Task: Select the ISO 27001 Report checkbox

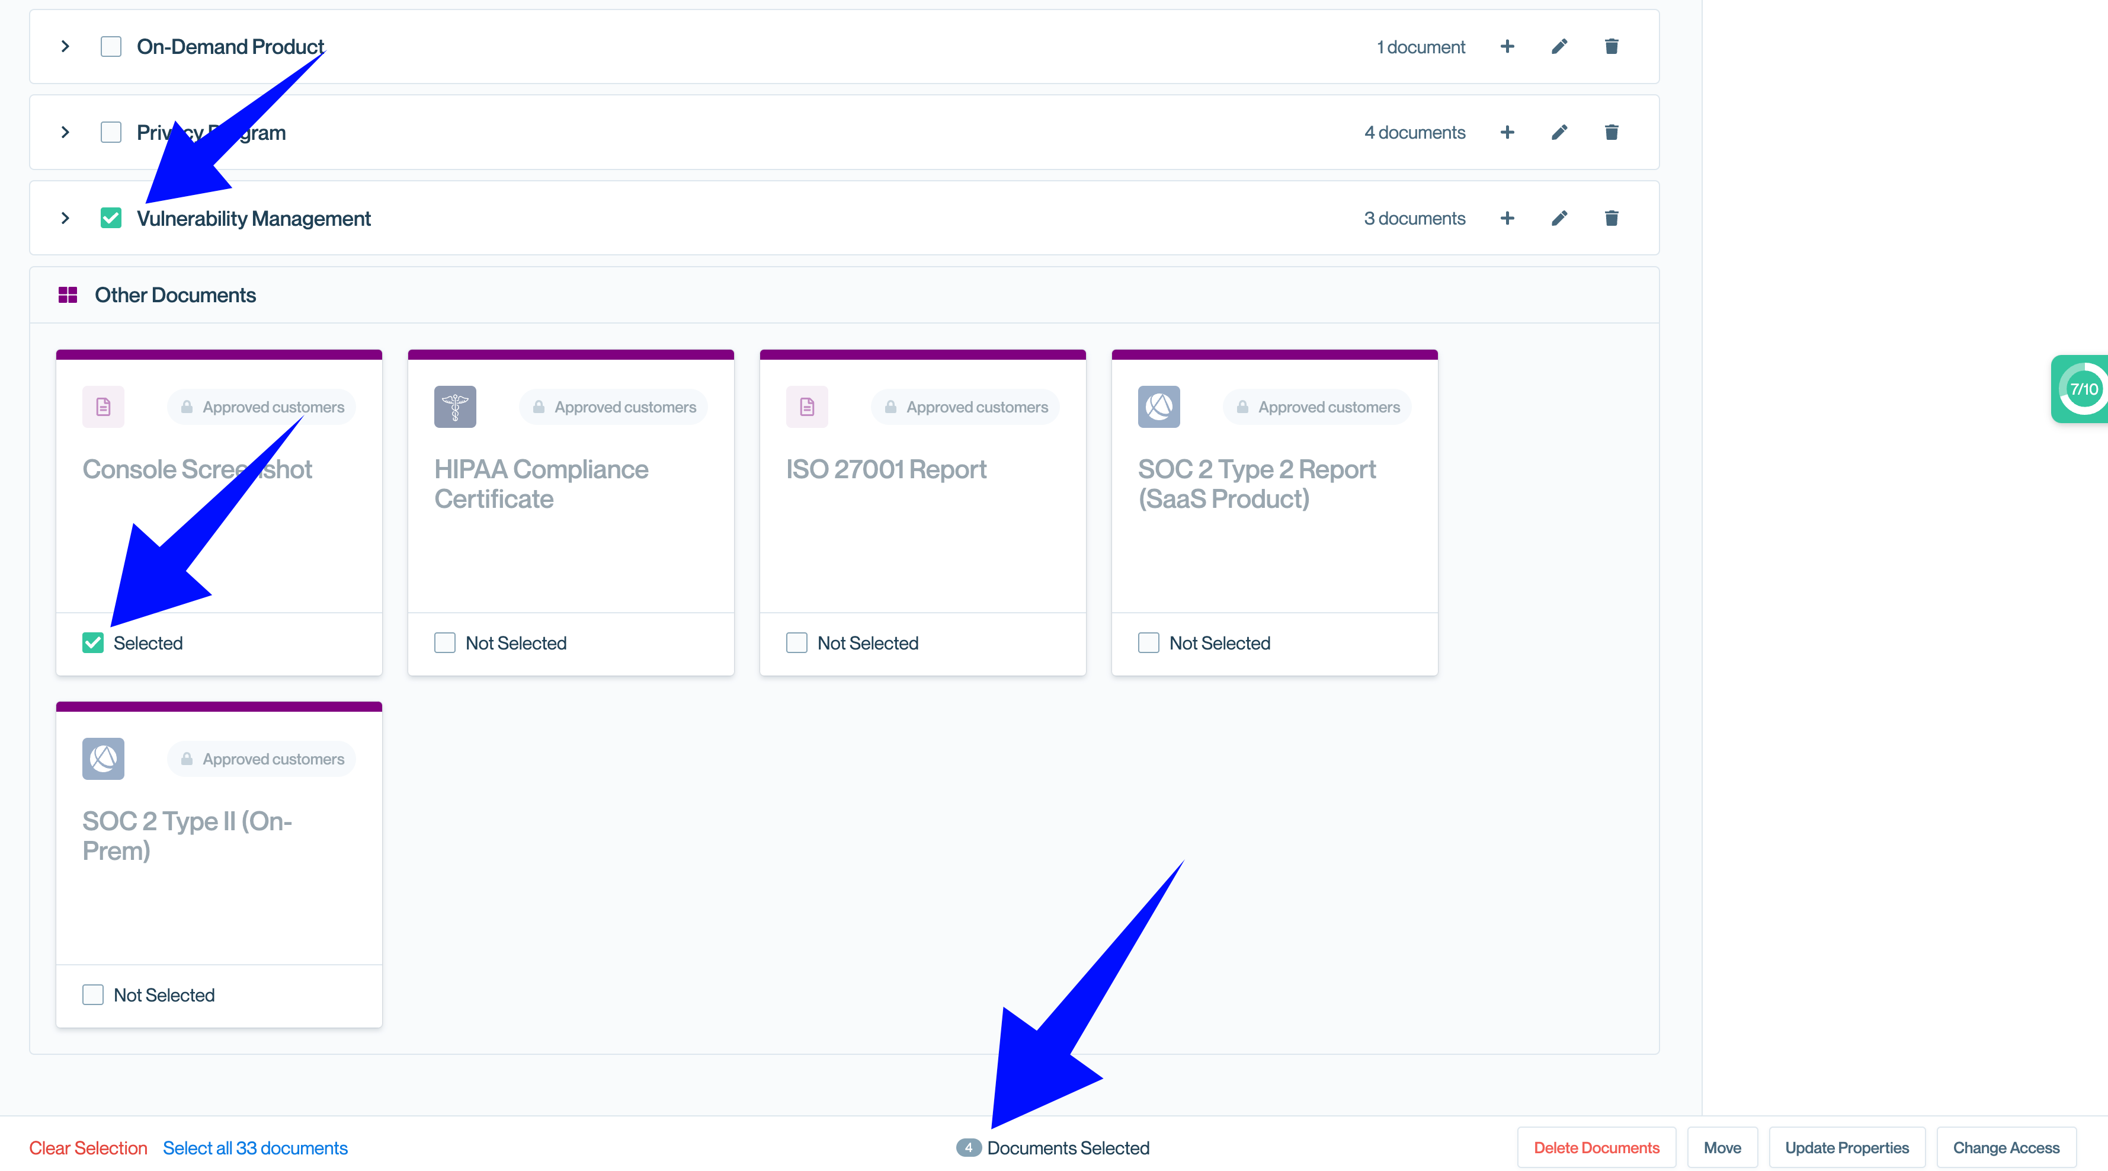Action: 796,643
